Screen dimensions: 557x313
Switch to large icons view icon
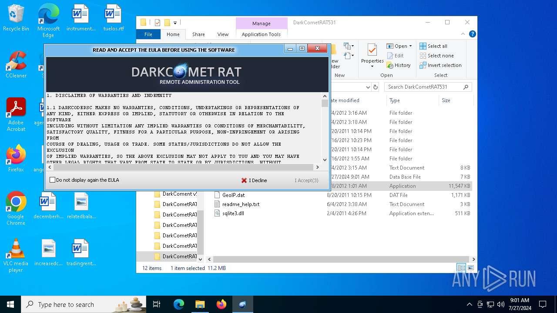(x=470, y=268)
